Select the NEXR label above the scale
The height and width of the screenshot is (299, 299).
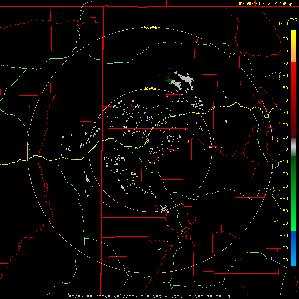click(292, 20)
